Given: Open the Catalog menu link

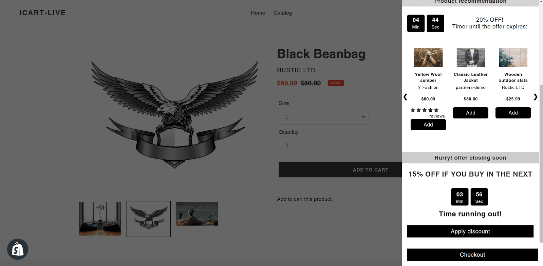Looking at the screenshot, I should point(283,13).
